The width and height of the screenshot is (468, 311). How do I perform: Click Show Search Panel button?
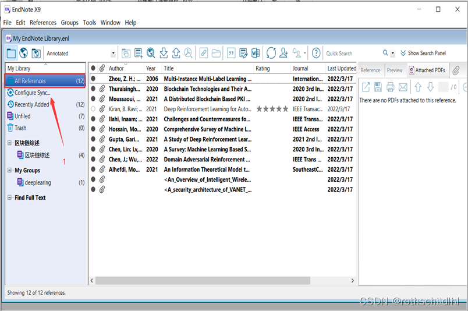coord(423,53)
